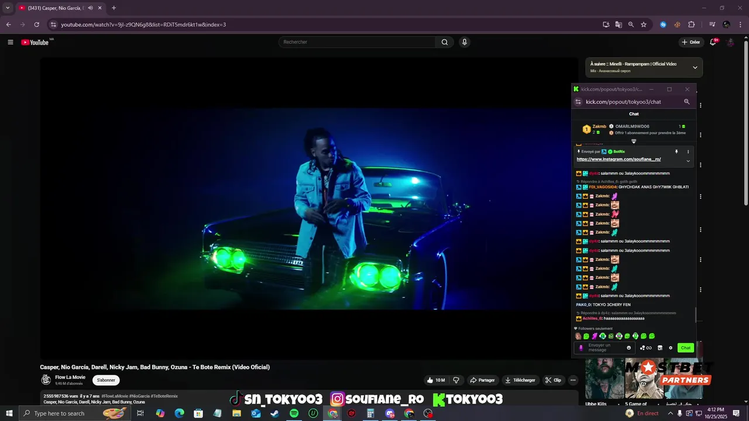The width and height of the screenshot is (749, 421).
Task: Dislike the video with thumbs-down
Action: point(456,380)
